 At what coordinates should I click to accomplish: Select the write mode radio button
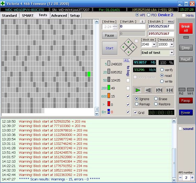click(x=162, y=81)
